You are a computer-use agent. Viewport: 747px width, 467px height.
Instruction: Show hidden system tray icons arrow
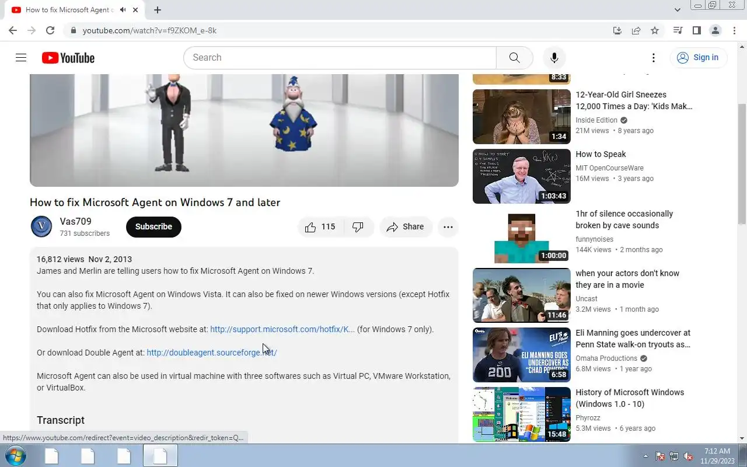[x=645, y=456]
